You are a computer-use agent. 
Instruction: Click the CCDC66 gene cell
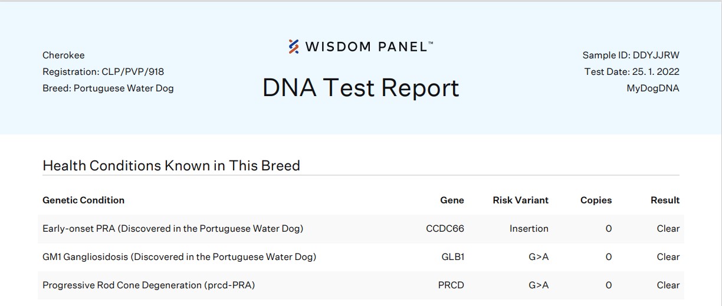click(x=445, y=229)
